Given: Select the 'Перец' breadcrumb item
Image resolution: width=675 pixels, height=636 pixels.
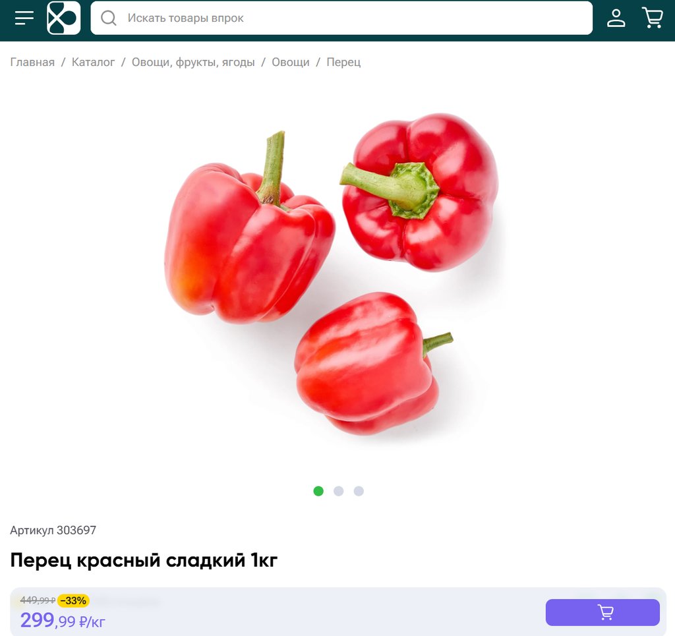Looking at the screenshot, I should tap(343, 63).
